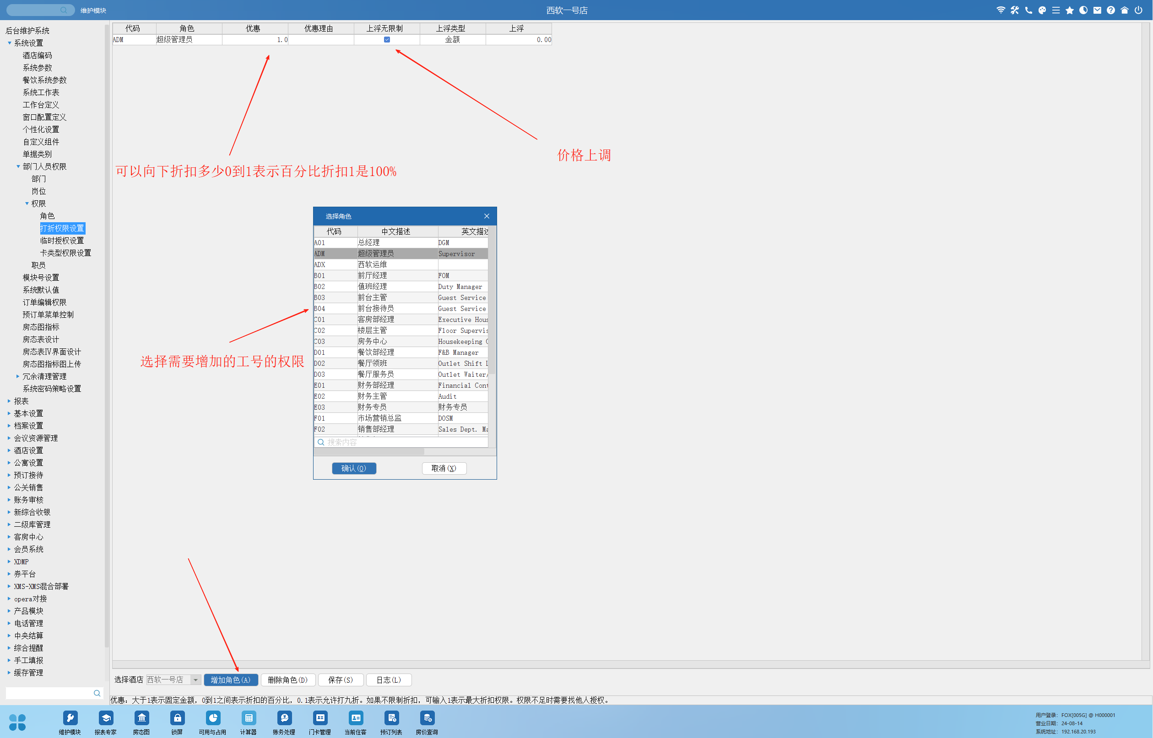Click 取消(X) in the role dialog

[x=444, y=469]
